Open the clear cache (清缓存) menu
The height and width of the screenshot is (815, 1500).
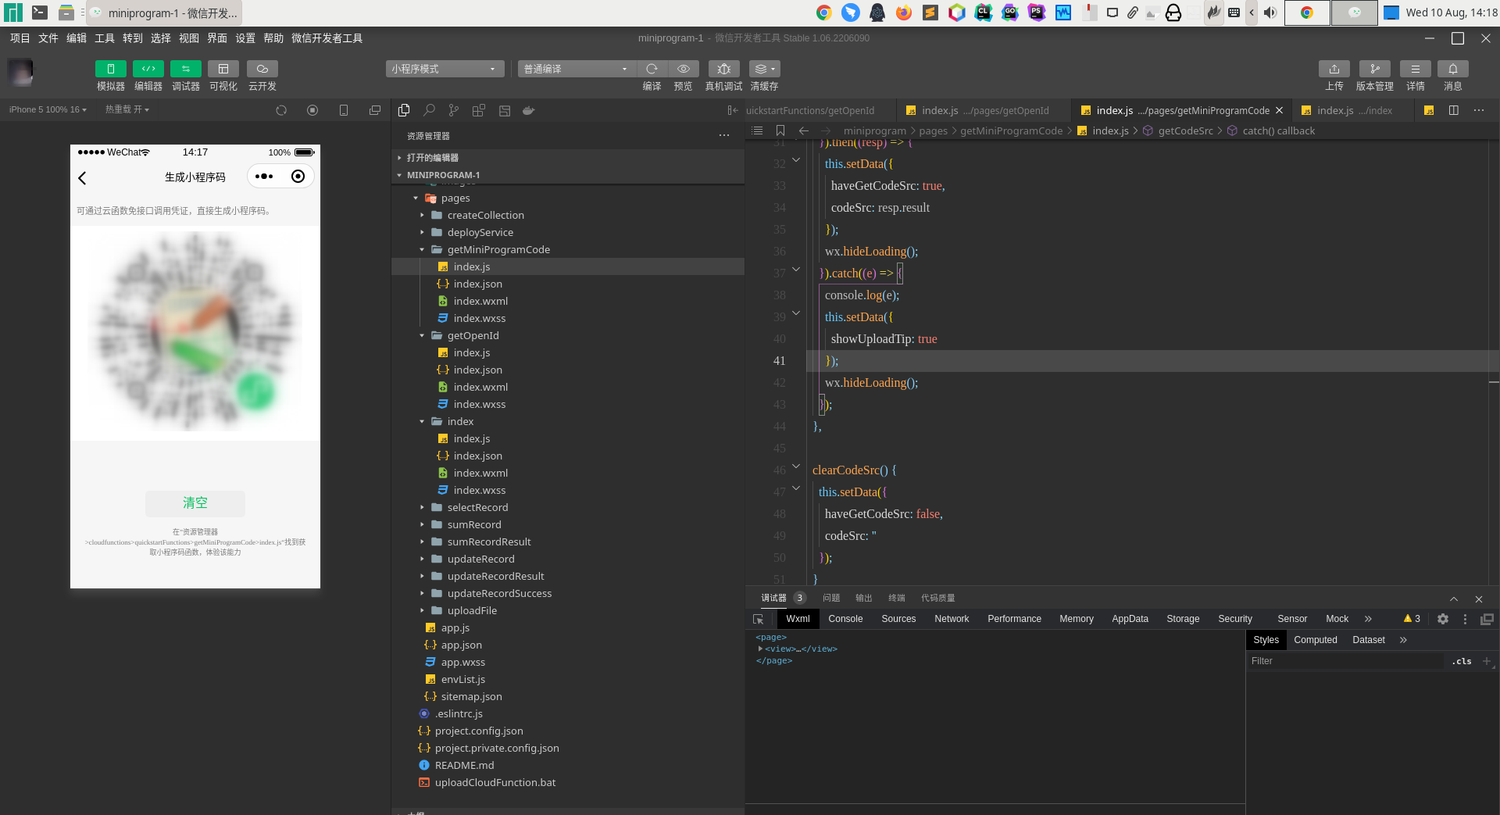coord(764,69)
